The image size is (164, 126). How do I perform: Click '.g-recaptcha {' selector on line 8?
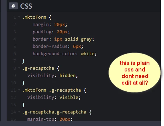pyautogui.click(x=41, y=68)
